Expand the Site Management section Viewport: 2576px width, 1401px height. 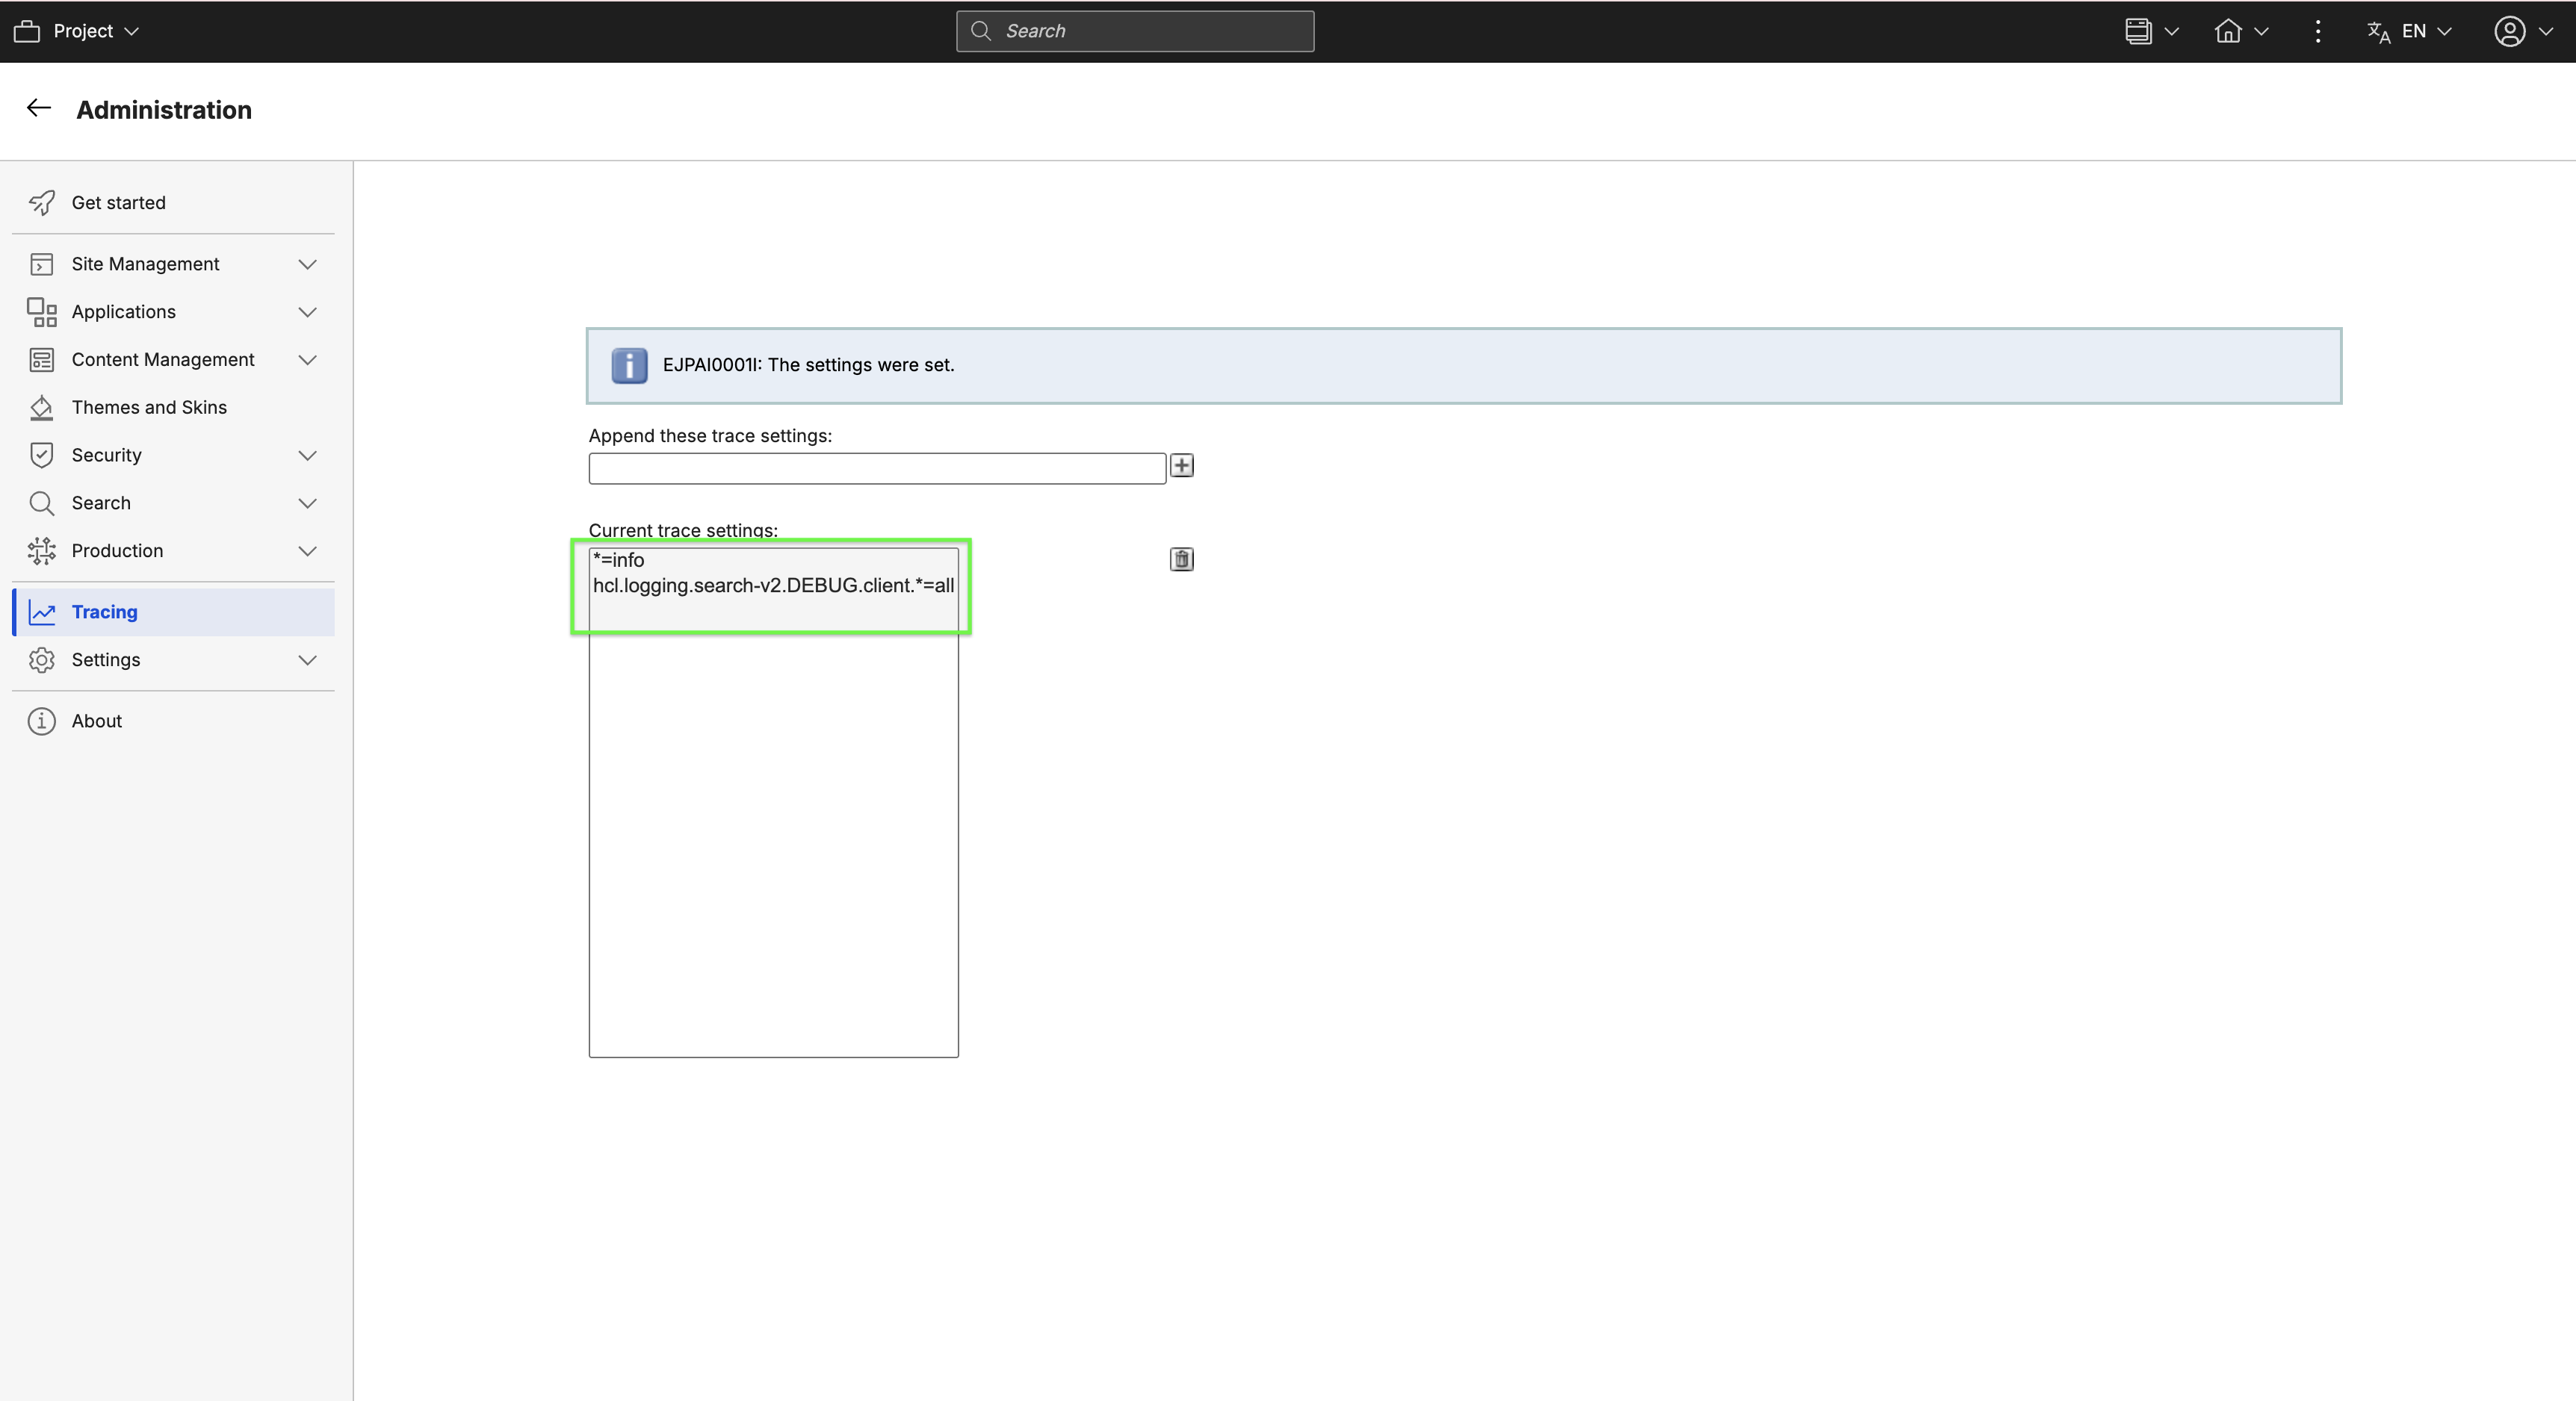click(x=307, y=264)
